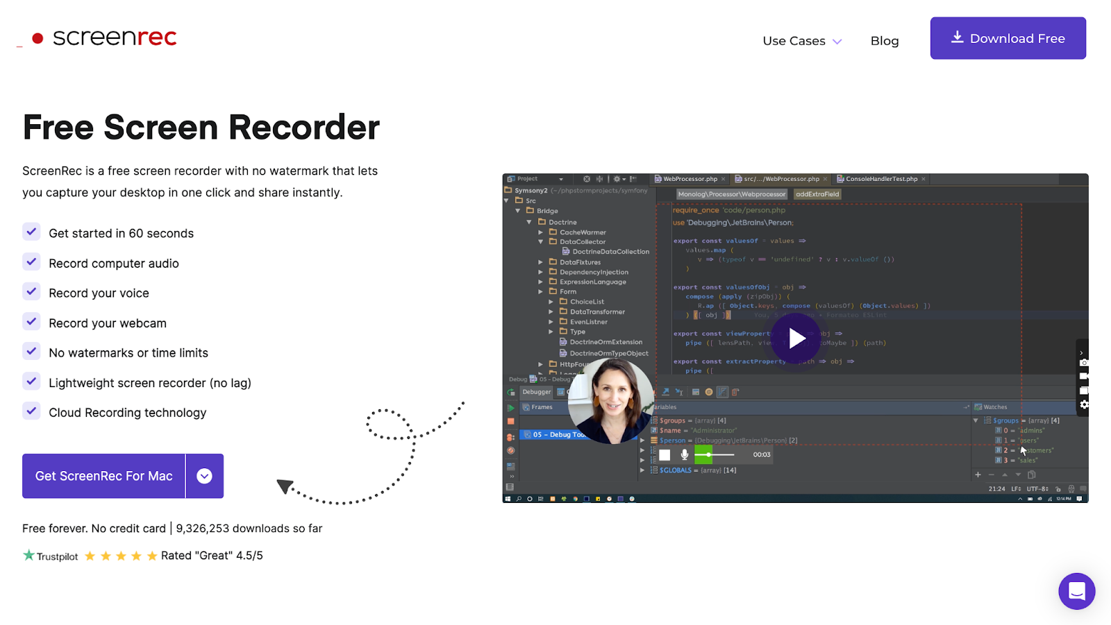The width and height of the screenshot is (1111, 625).
Task: Click the crosshair locate icon in Project toolbar
Action: point(587,179)
